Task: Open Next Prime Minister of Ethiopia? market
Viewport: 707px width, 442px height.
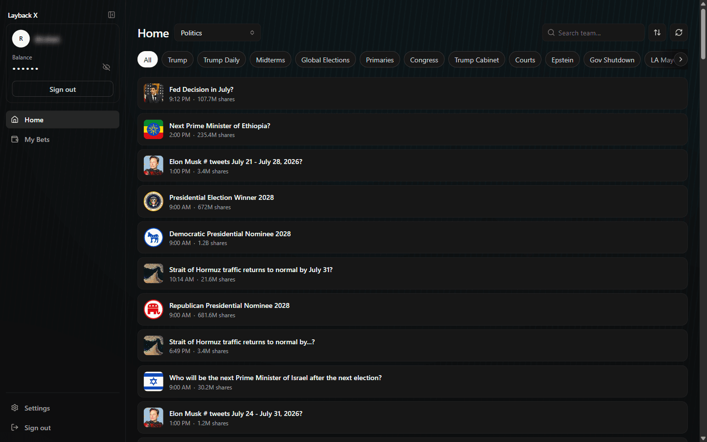Action: pyautogui.click(x=412, y=130)
